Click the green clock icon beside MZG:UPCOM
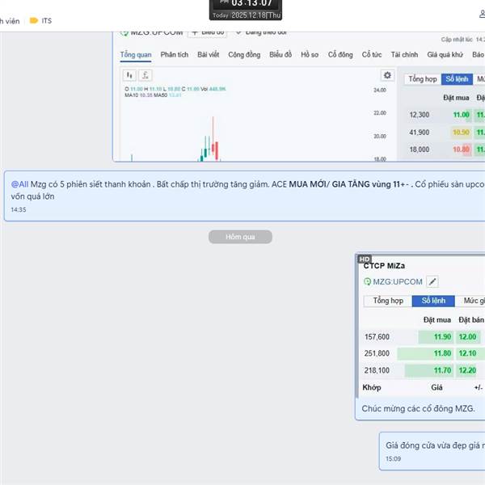The width and height of the screenshot is (485, 485). pyautogui.click(x=367, y=281)
